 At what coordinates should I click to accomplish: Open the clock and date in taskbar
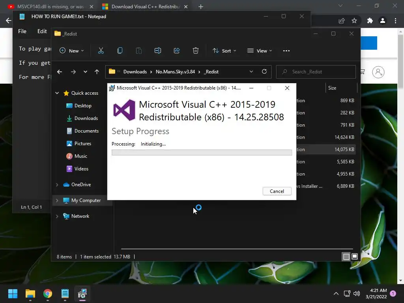point(376,294)
